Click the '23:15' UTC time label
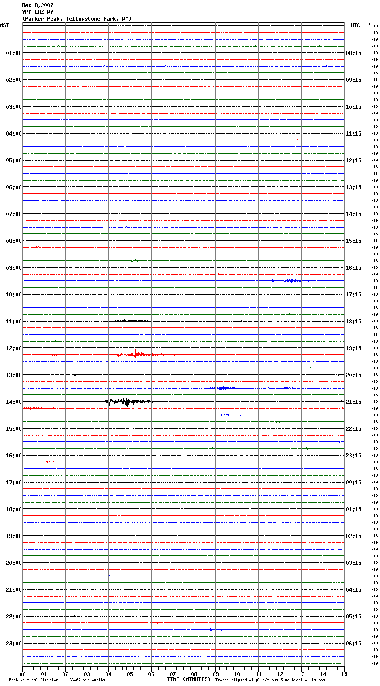Image resolution: width=380 pixels, height=686 pixels. tap(354, 456)
